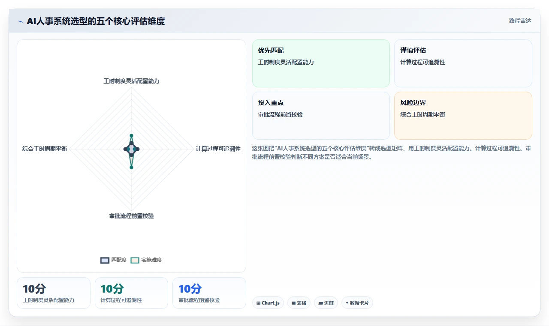549x326 pixels.
Task: Click the description paragraph beginning 这张图把
Action: click(392, 153)
